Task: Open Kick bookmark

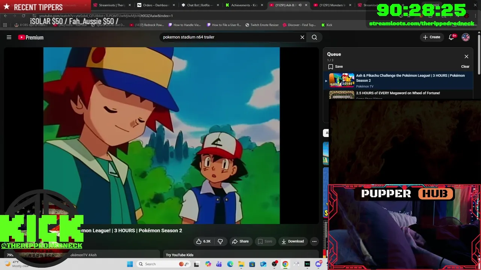Action: [x=327, y=25]
